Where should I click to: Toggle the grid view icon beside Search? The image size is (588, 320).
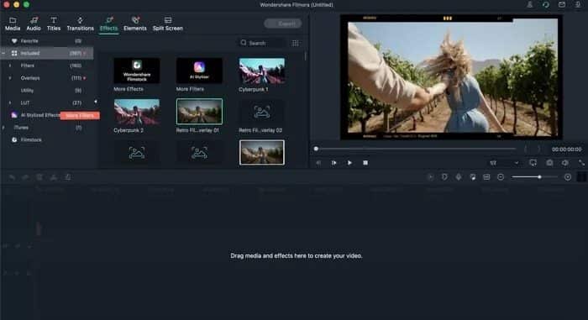pos(296,43)
